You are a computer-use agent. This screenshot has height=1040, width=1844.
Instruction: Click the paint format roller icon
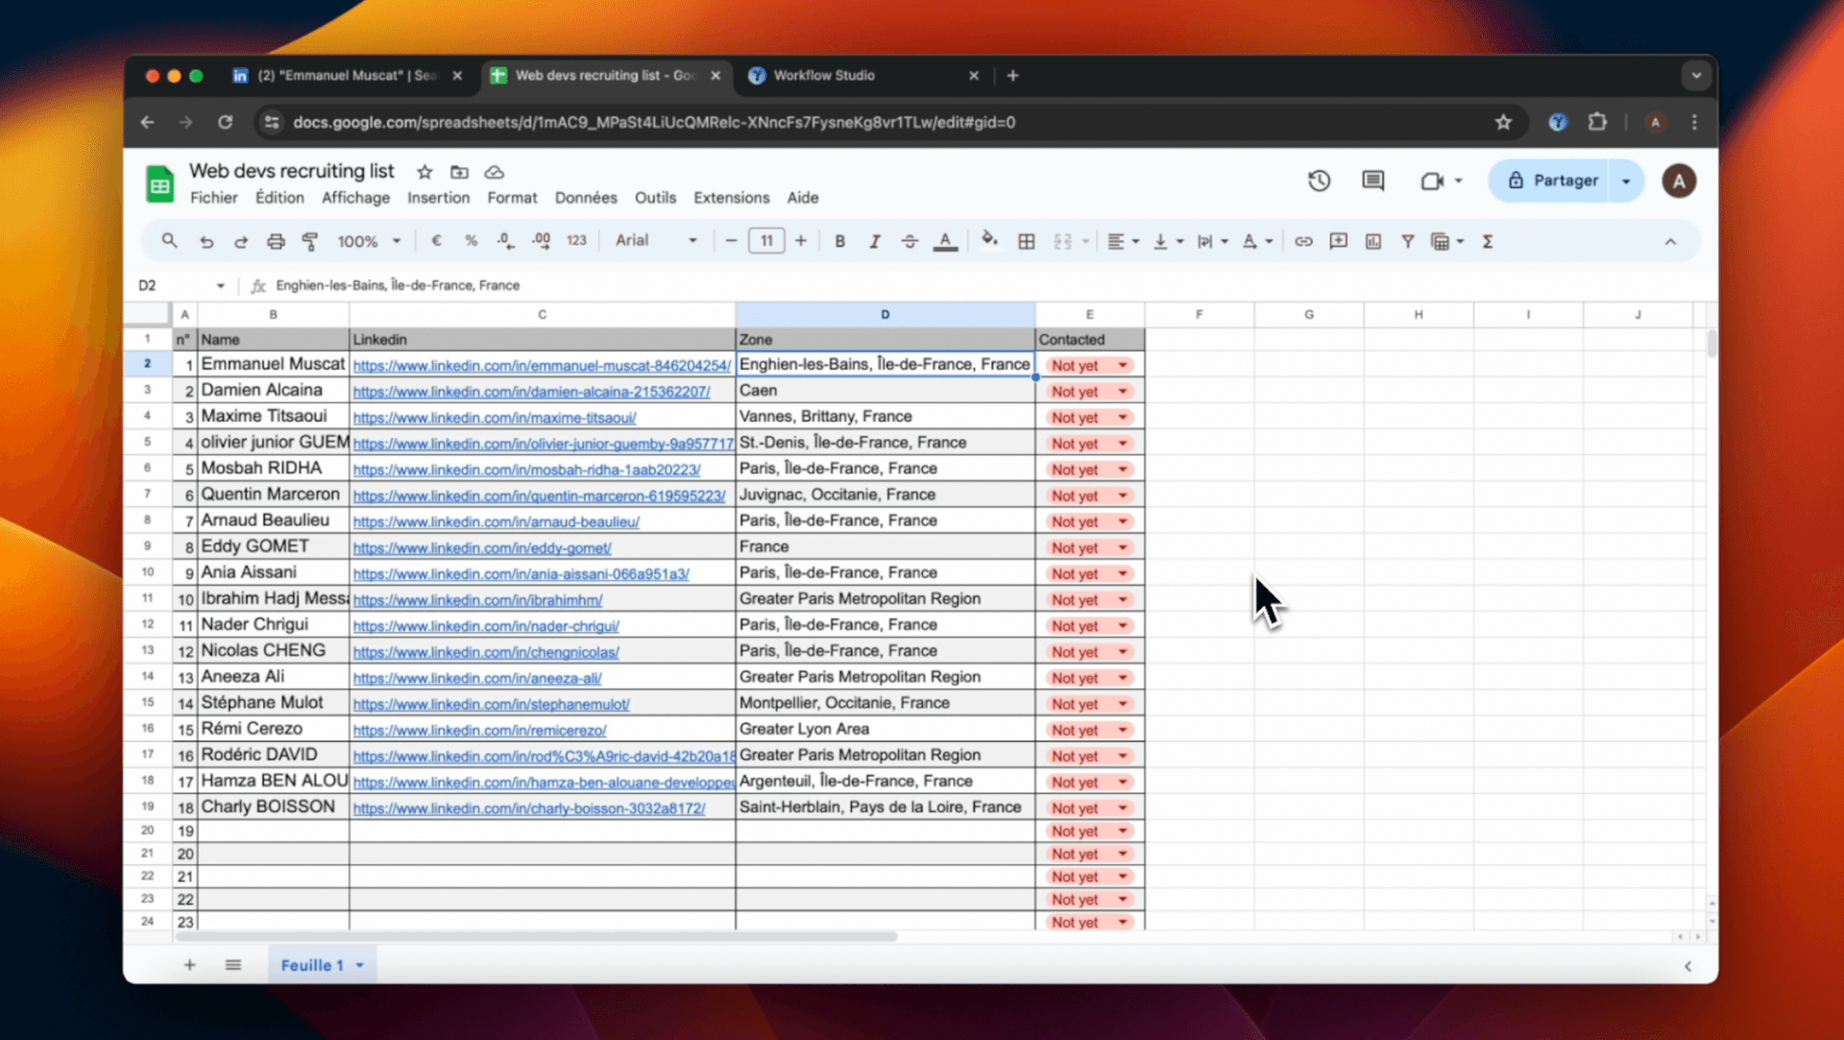310,241
